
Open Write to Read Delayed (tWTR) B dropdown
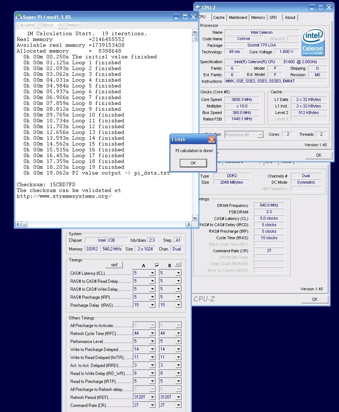[178, 357]
